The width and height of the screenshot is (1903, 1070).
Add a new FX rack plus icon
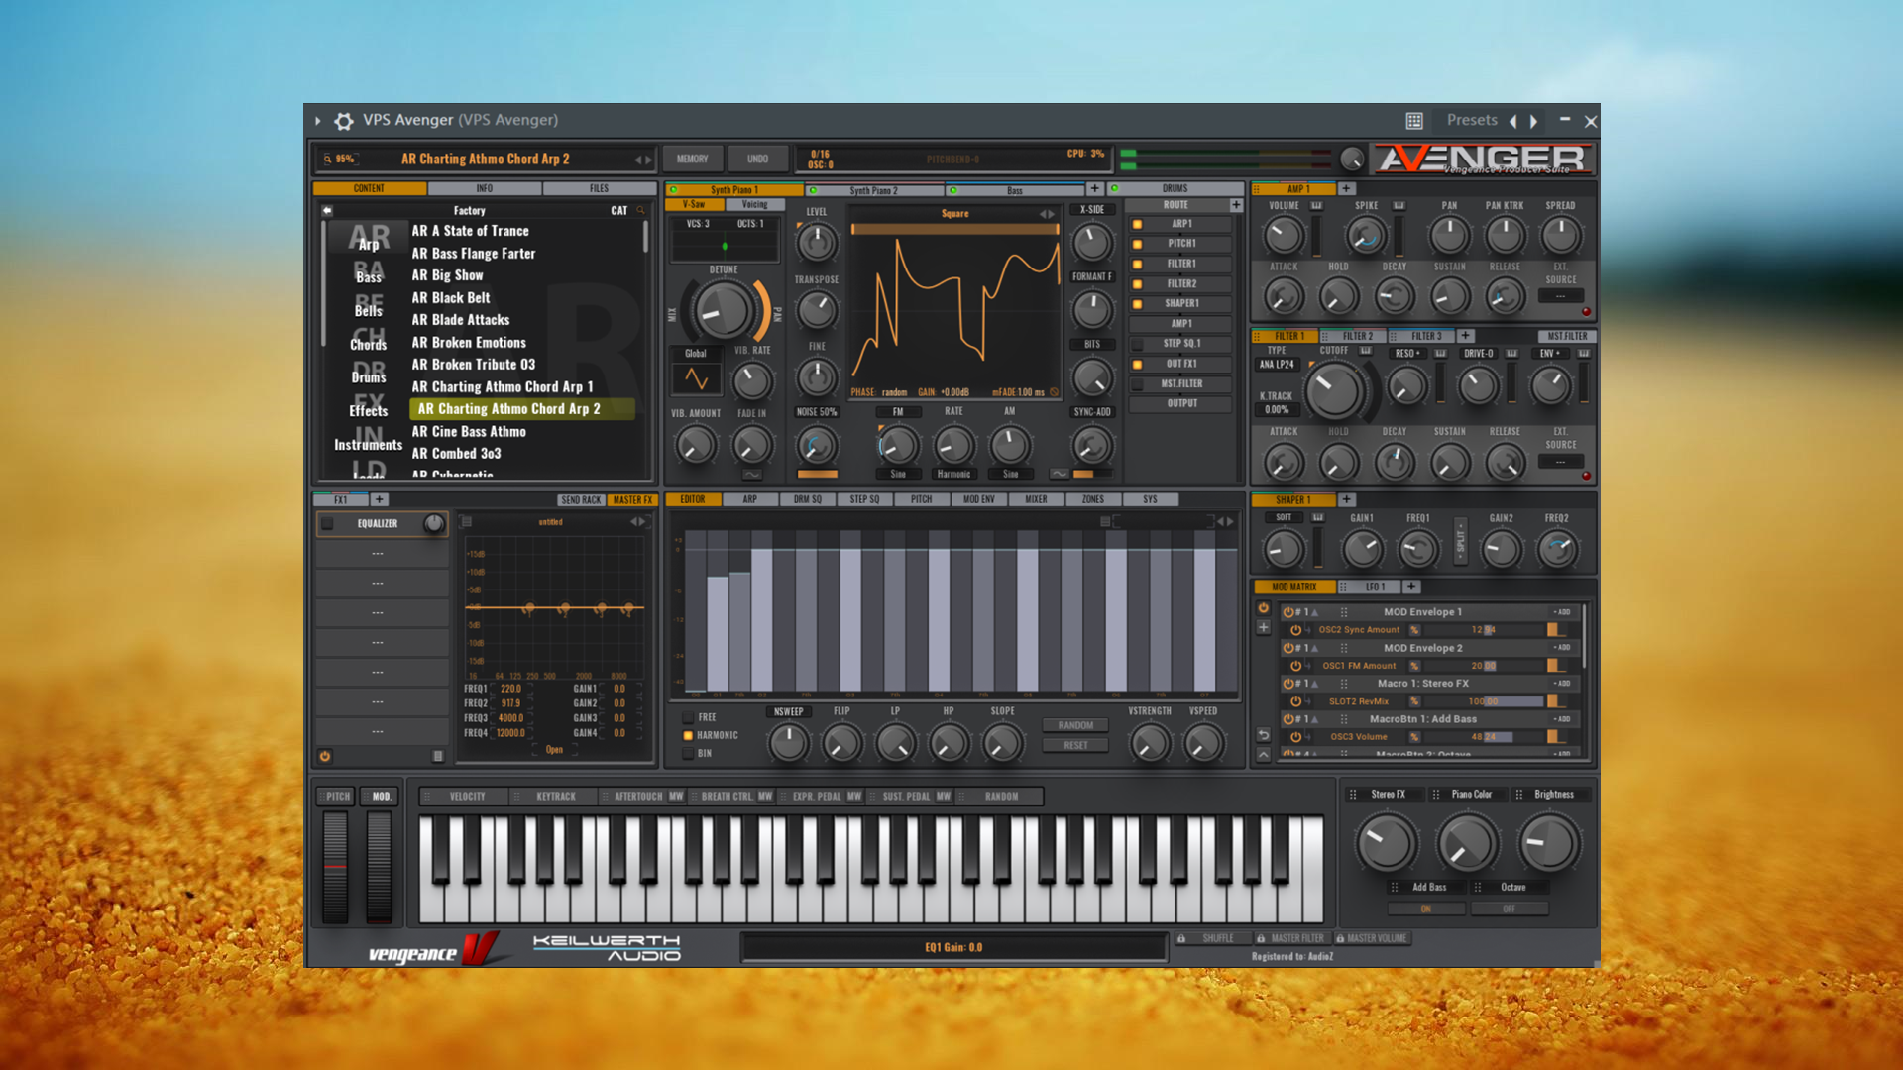[x=380, y=499]
